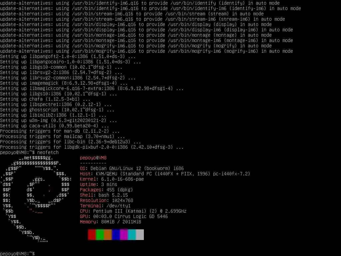The width and height of the screenshot is (341, 256).
Task: Click the red color block in neofetch palette
Action: (x=92, y=235)
